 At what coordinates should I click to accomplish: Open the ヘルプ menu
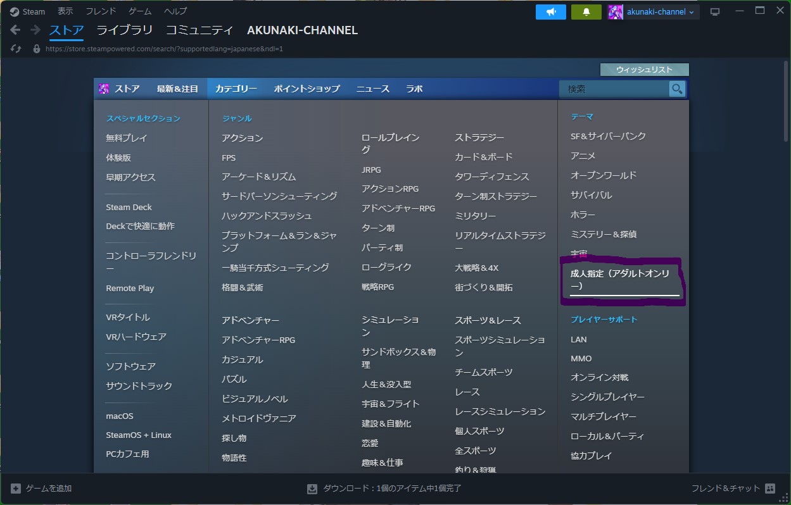click(175, 11)
